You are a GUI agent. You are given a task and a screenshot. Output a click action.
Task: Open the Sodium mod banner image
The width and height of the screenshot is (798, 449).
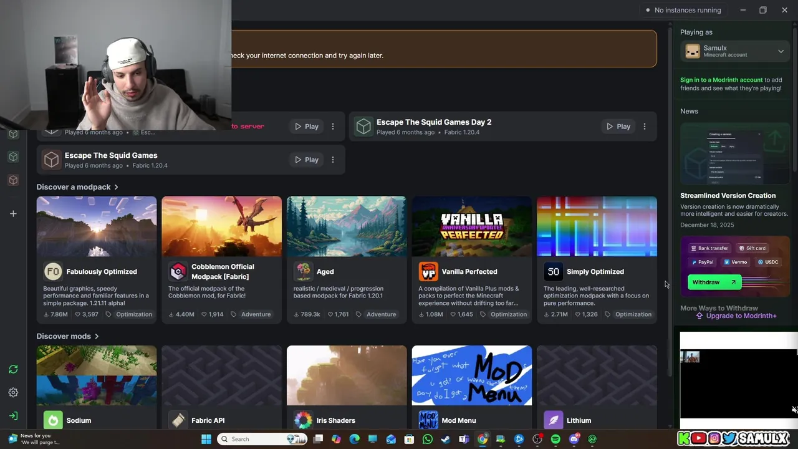[97, 375]
